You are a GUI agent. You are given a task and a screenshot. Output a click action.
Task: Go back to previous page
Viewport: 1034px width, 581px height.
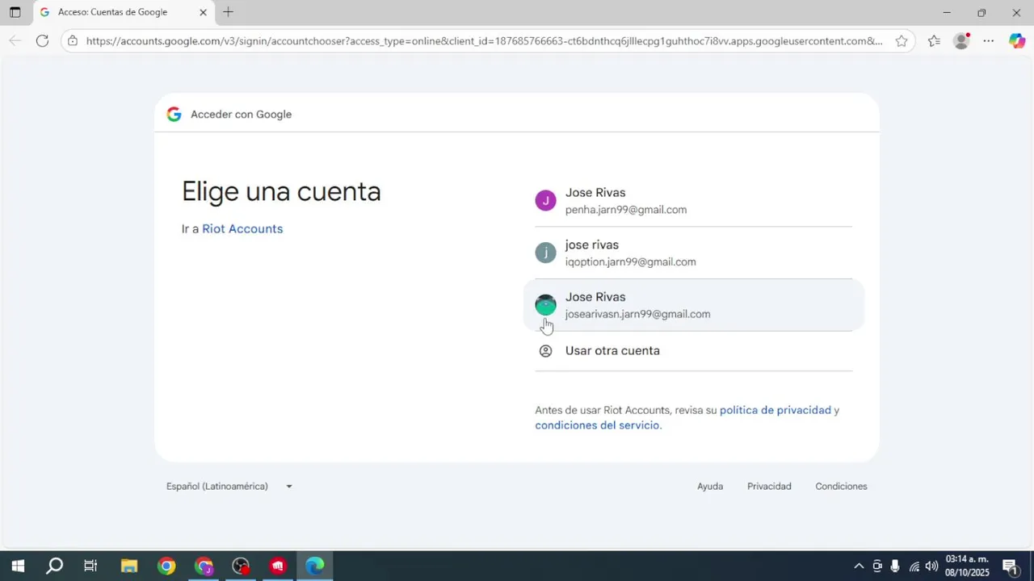15,41
